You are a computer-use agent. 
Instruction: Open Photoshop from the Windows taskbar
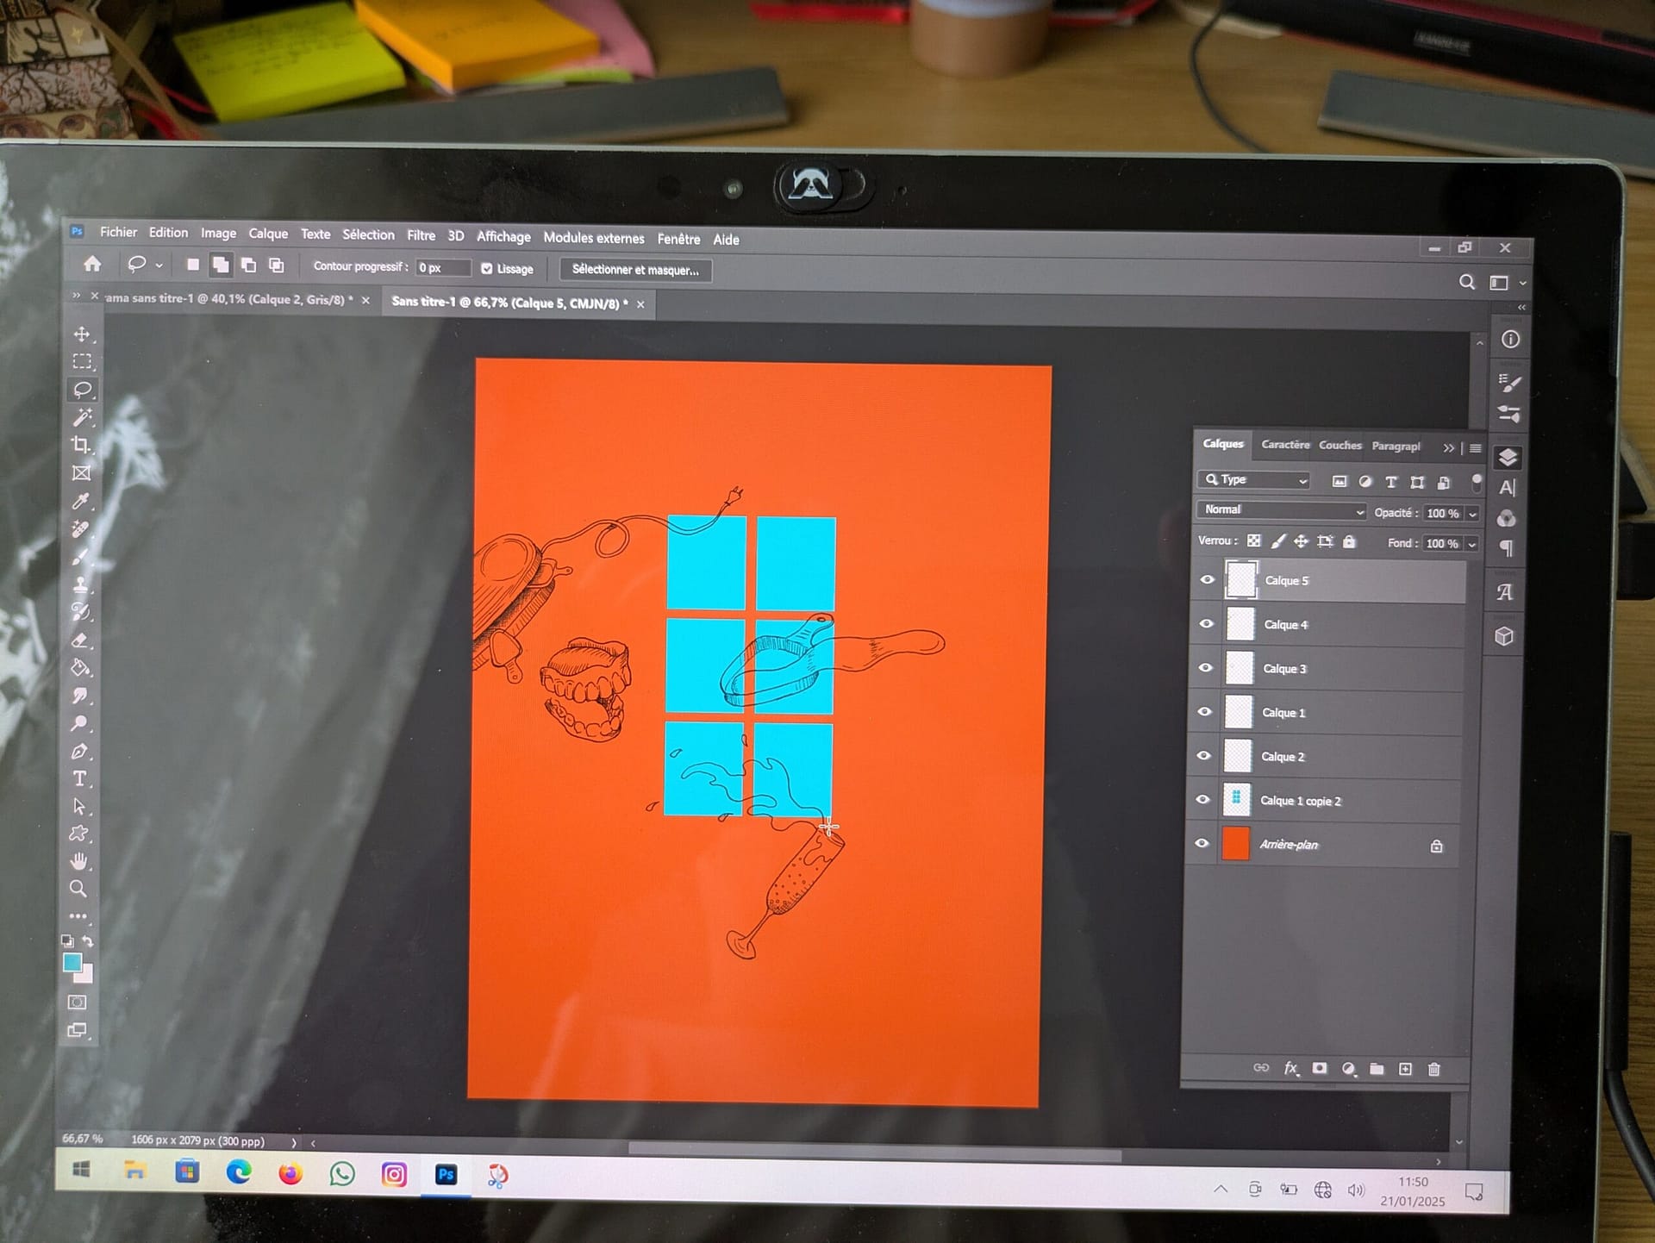point(446,1174)
